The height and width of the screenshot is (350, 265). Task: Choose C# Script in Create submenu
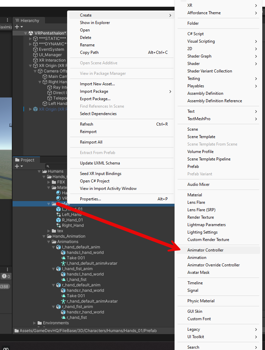pyautogui.click(x=219, y=34)
